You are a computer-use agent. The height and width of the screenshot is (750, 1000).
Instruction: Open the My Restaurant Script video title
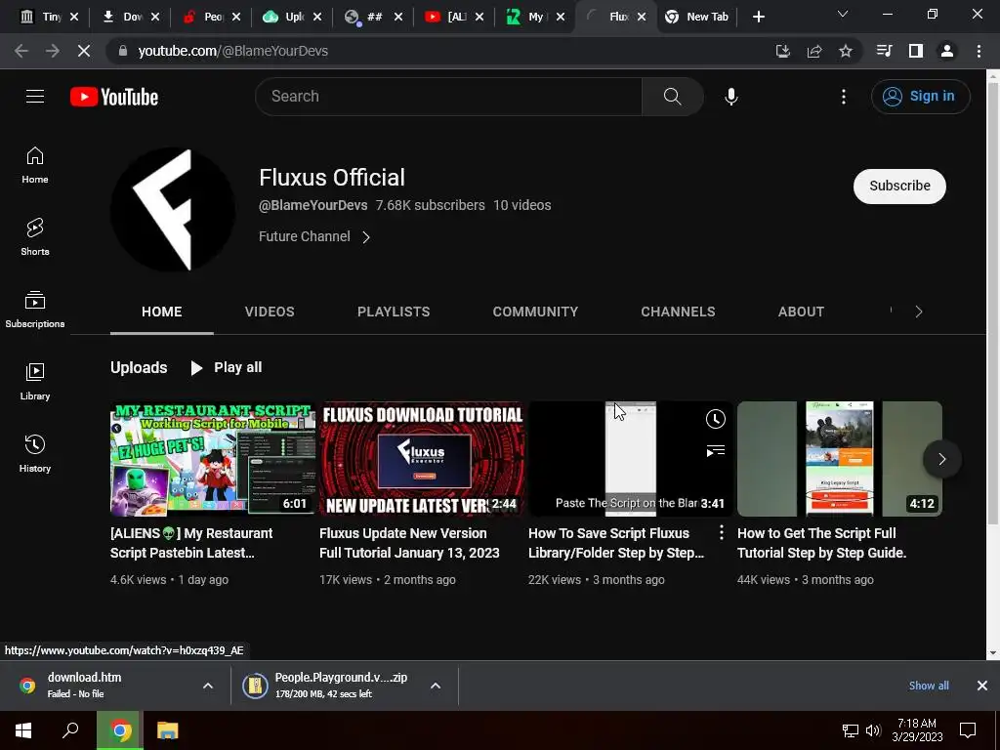pyautogui.click(x=191, y=543)
